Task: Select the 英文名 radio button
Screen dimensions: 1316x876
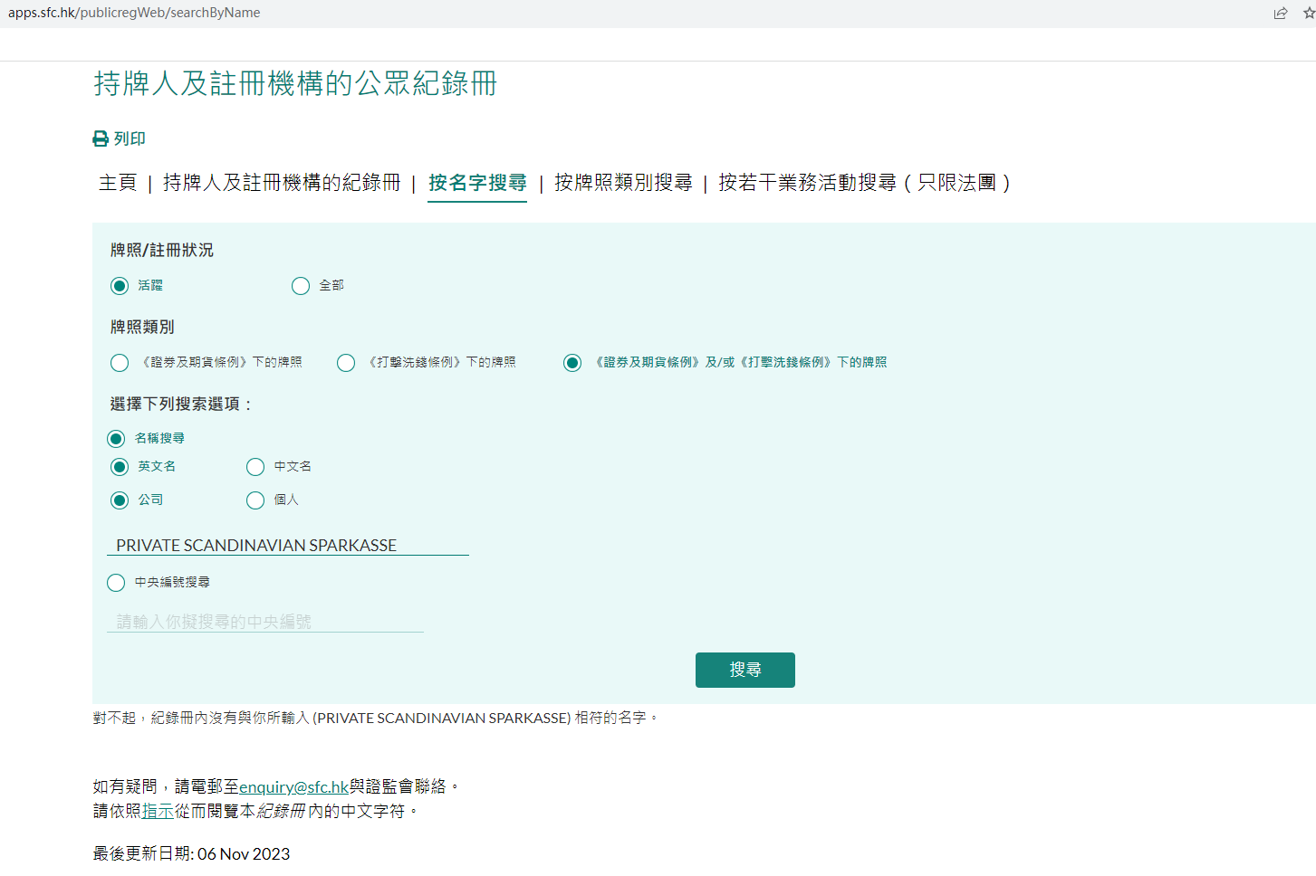Action: (120, 467)
